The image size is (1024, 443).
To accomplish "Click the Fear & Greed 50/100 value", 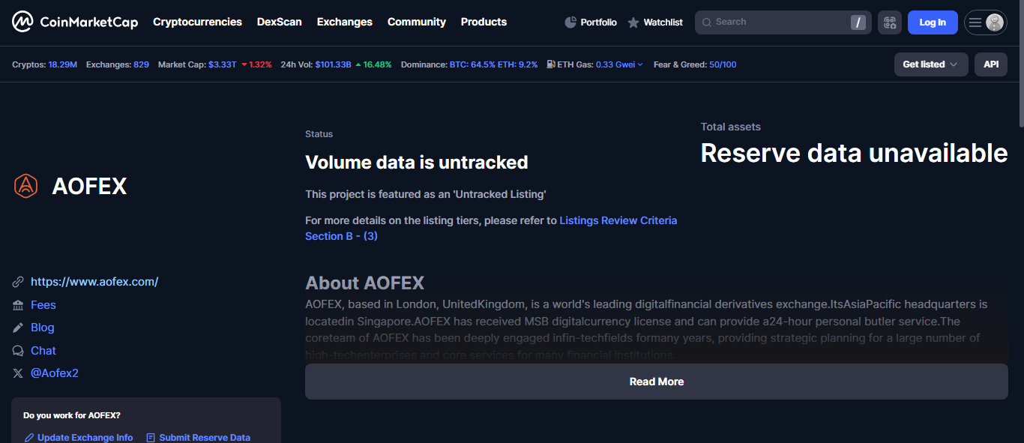I will click(x=723, y=64).
